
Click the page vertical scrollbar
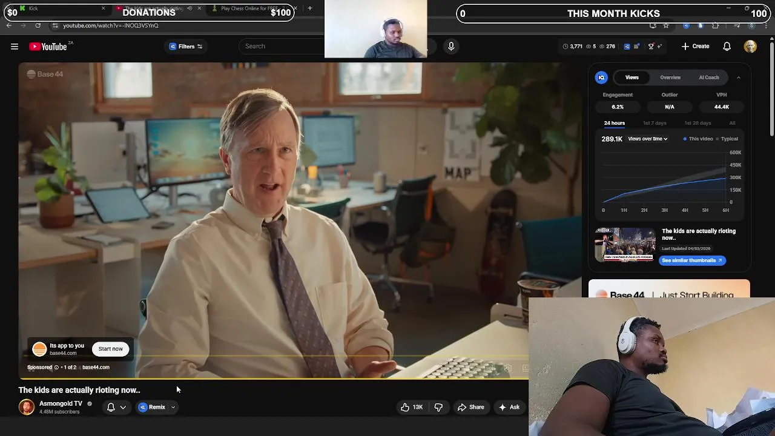771,88
